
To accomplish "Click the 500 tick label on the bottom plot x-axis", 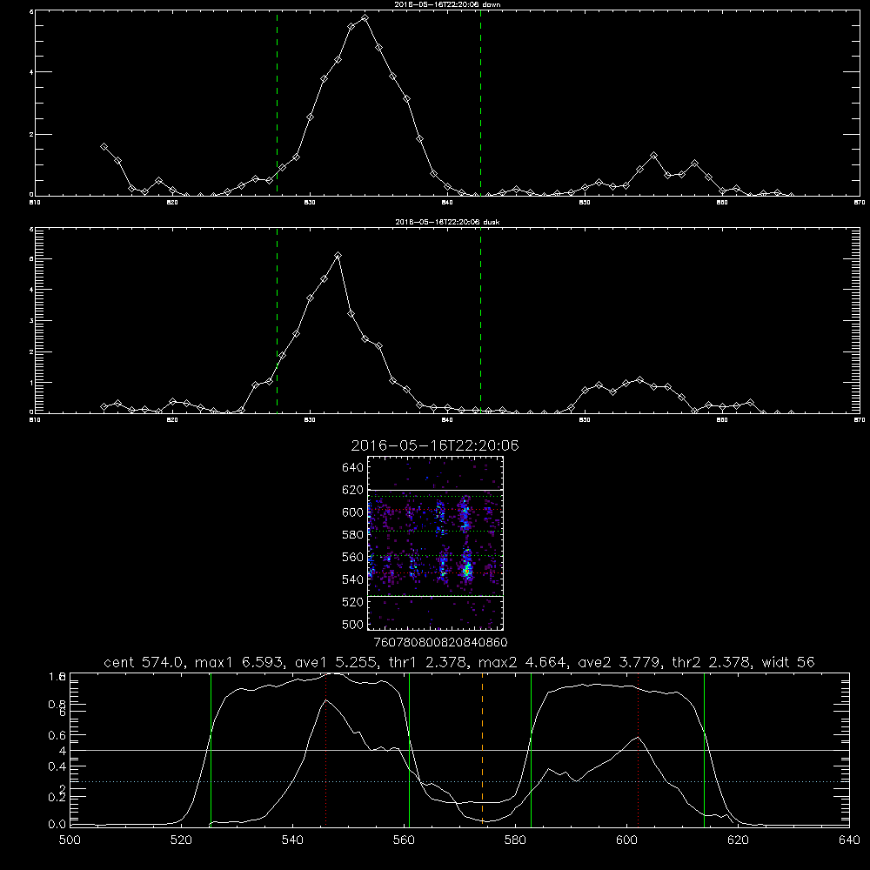I will point(70,840).
